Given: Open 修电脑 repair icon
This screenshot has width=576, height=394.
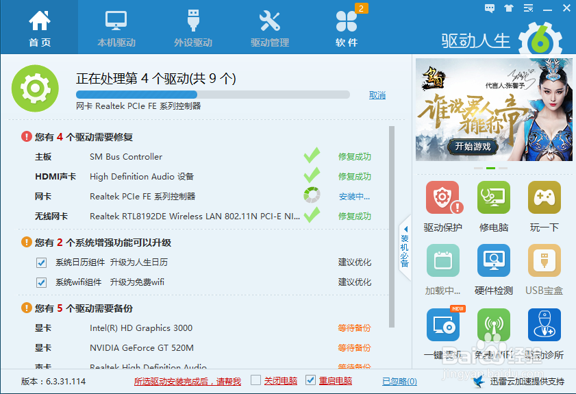Looking at the screenshot, I should (494, 197).
